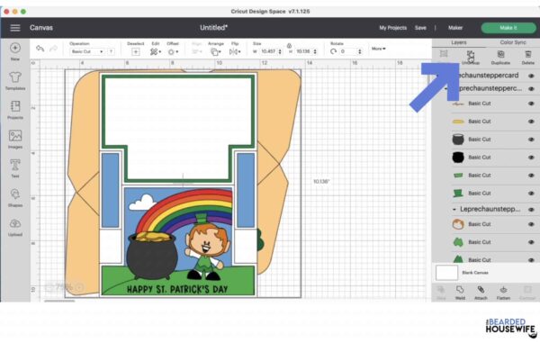
Task: Ungroup the selected layers
Action: tap(471, 58)
